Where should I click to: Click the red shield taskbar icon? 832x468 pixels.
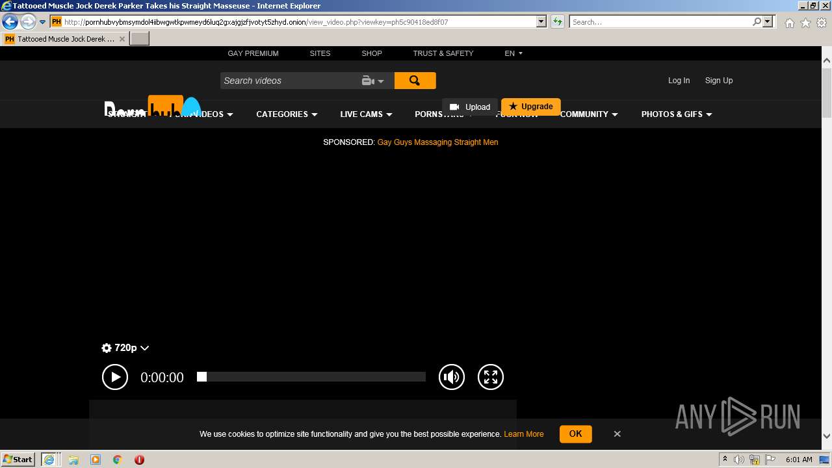point(139,460)
